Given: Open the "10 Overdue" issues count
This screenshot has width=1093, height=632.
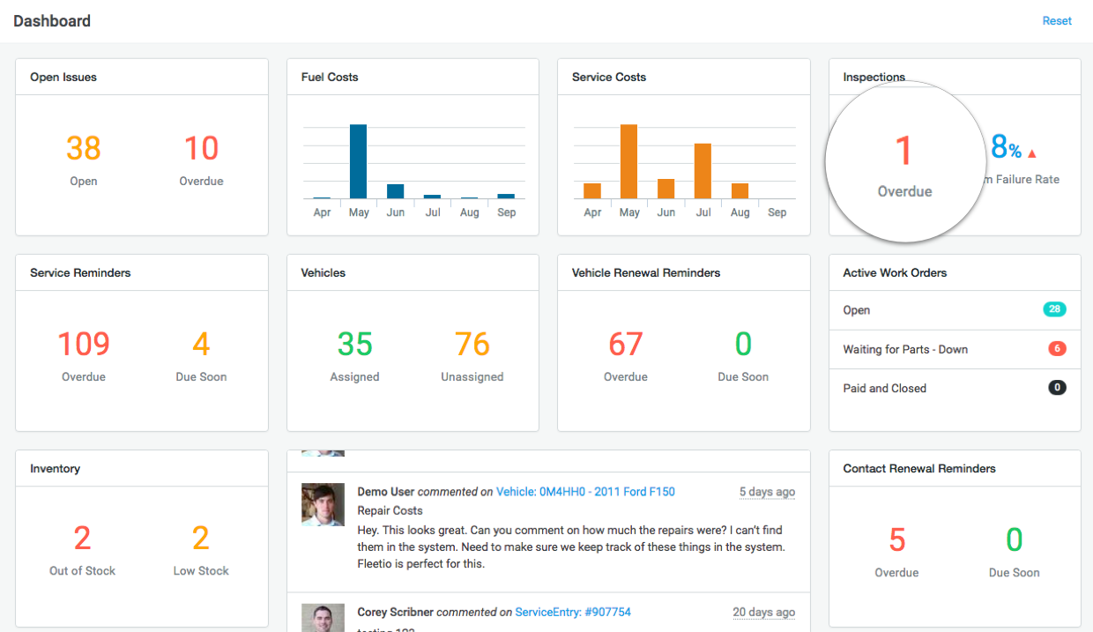Looking at the screenshot, I should pos(201,148).
